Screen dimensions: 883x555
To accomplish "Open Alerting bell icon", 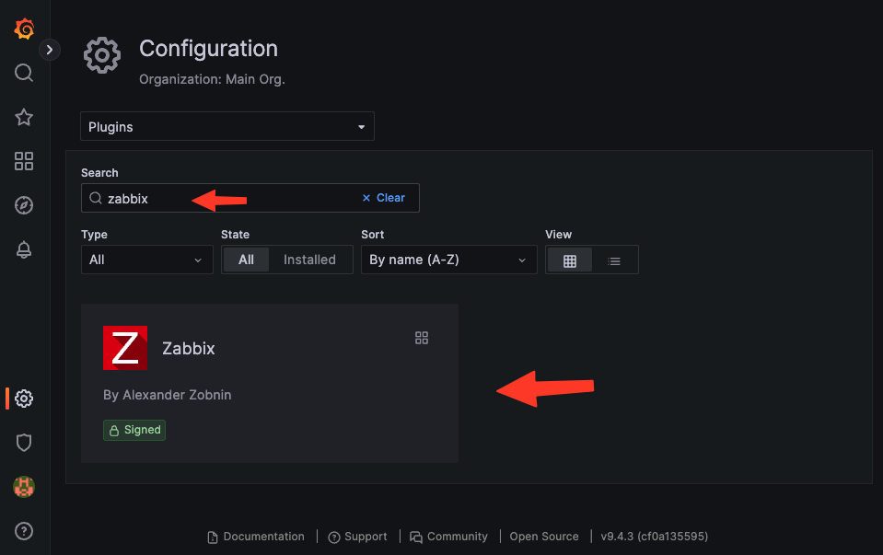I will (24, 249).
